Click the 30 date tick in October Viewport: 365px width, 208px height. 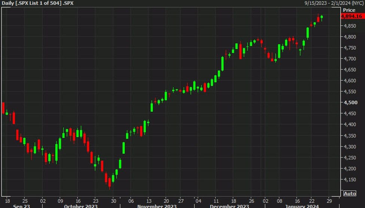[113, 201]
